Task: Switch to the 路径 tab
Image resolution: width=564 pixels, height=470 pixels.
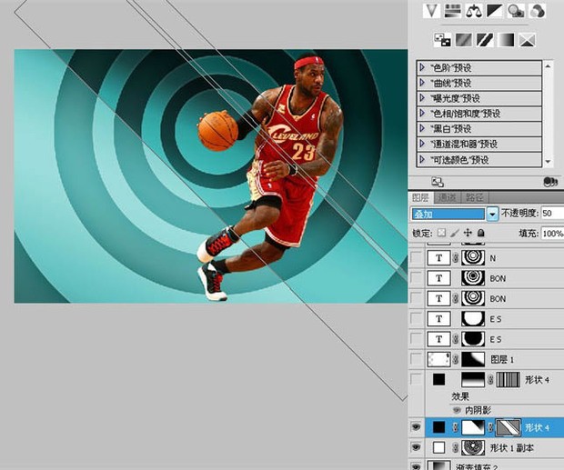Action: pyautogui.click(x=474, y=196)
